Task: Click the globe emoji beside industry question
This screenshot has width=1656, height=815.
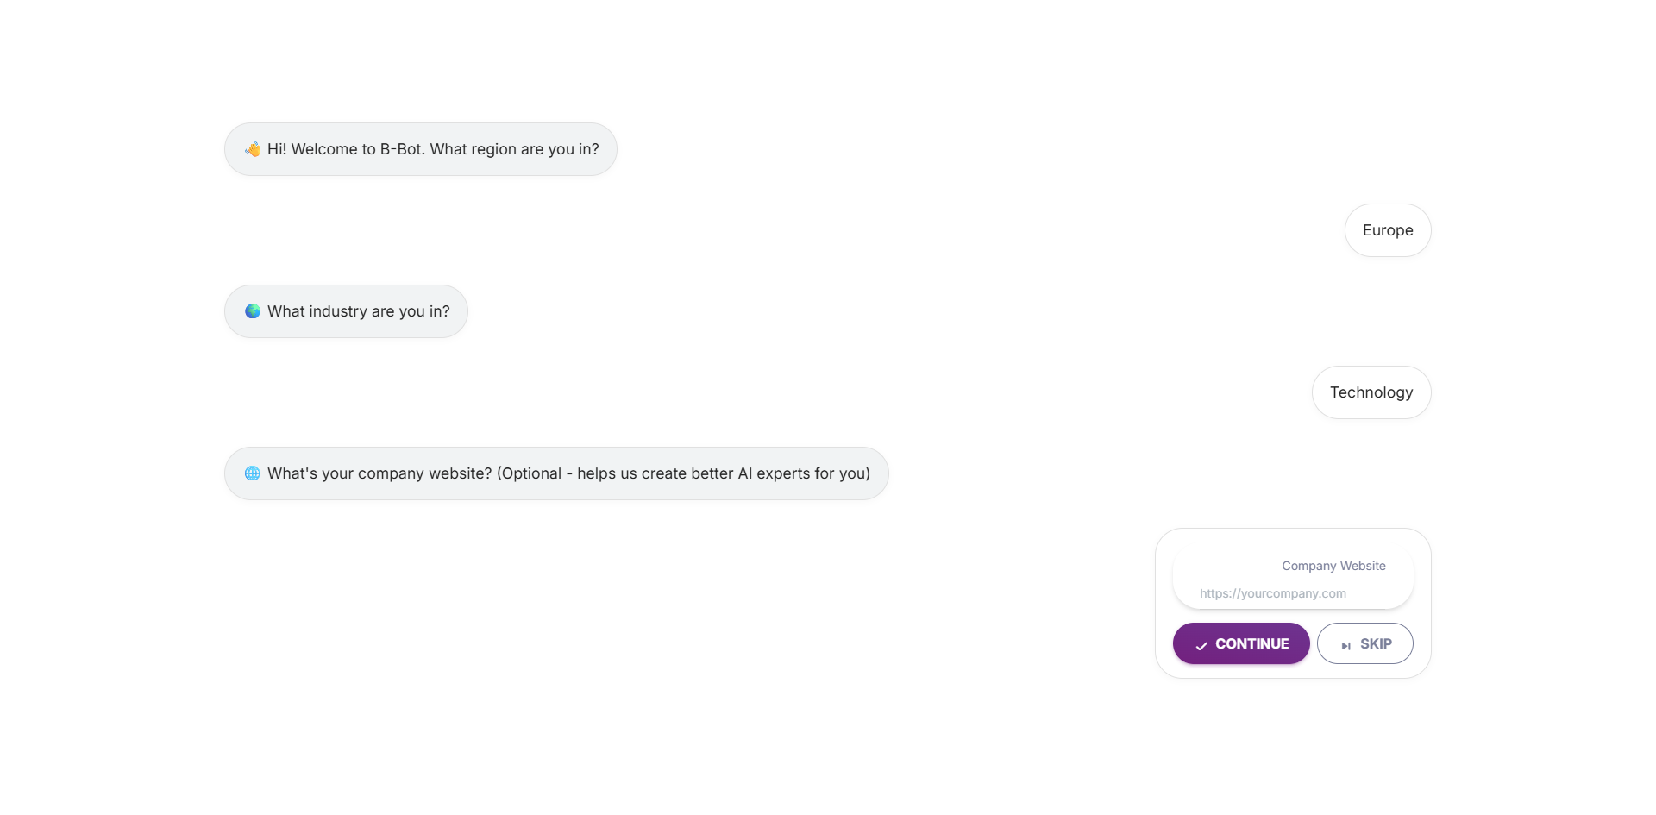Action: click(x=252, y=310)
